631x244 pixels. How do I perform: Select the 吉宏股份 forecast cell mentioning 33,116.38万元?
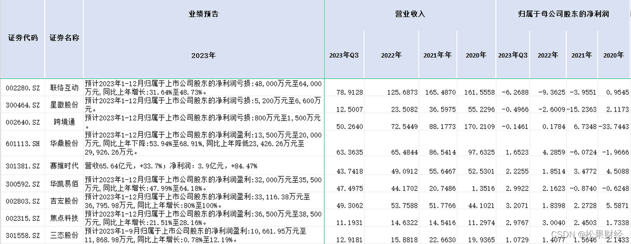pos(203,201)
